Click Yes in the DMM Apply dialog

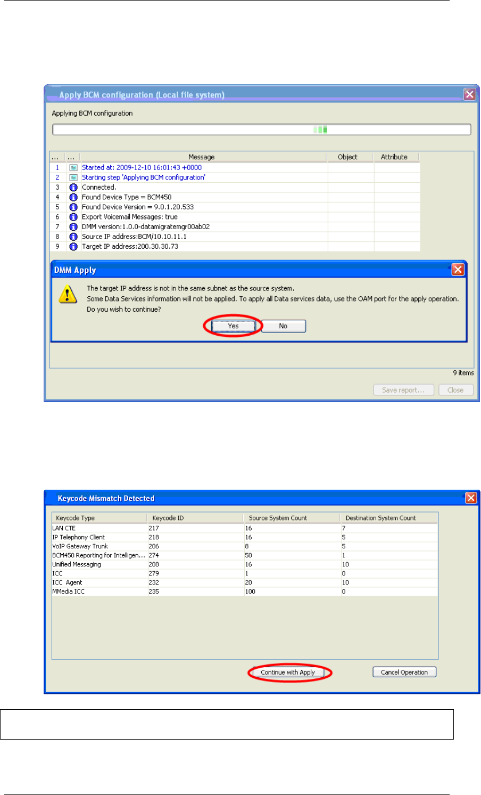pos(234,326)
